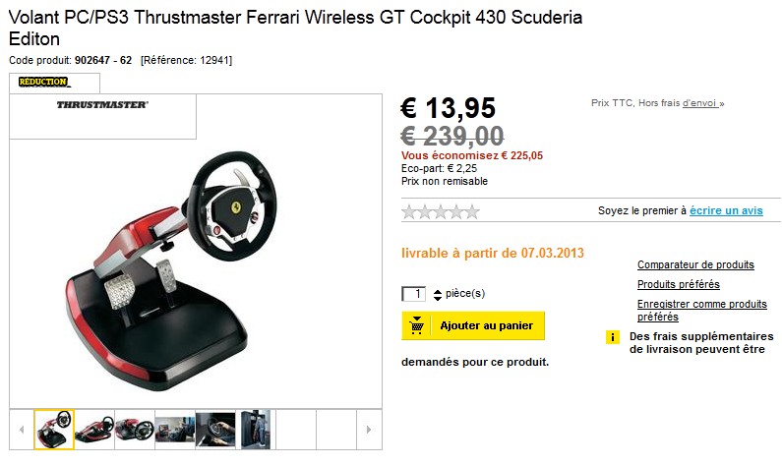Click the main steering wheel product image
The width and height of the screenshot is (782, 465).
coord(171,271)
